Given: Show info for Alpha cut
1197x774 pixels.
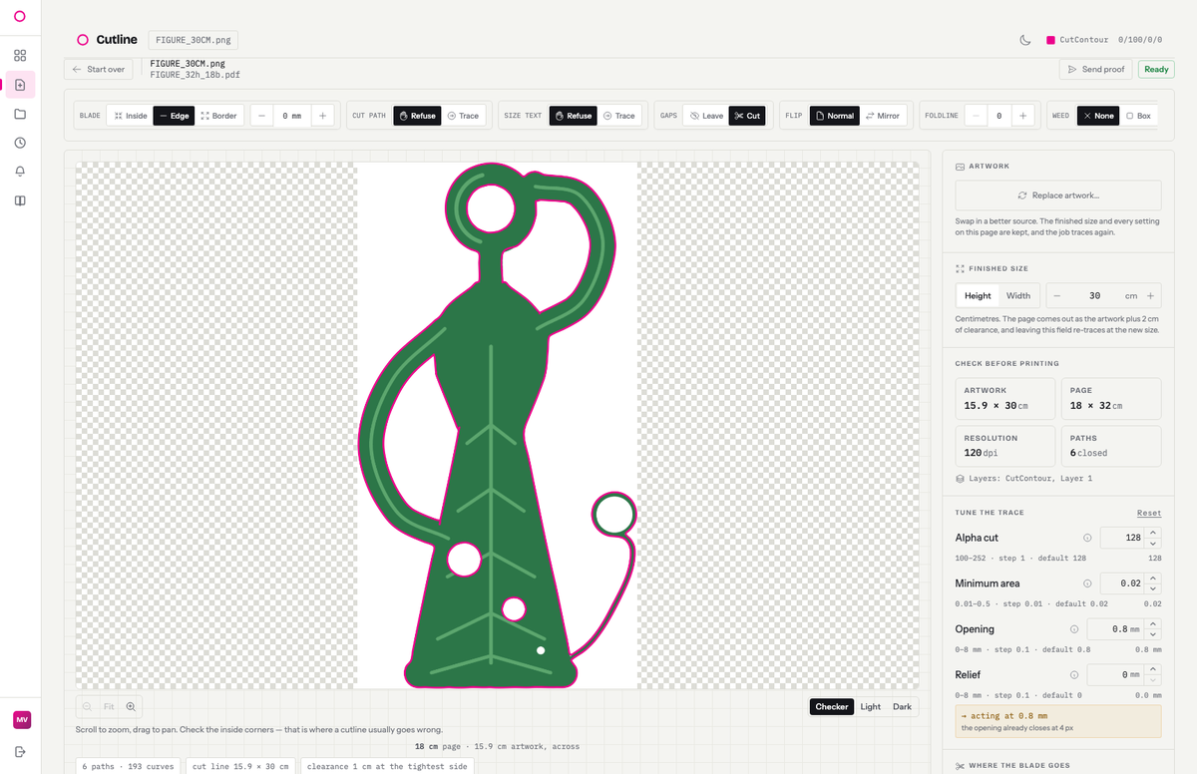Looking at the screenshot, I should click(1087, 538).
